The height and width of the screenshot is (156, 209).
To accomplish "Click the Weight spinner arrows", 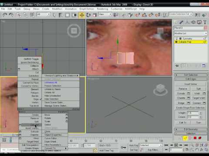I will pyautogui.click(x=201, y=113).
